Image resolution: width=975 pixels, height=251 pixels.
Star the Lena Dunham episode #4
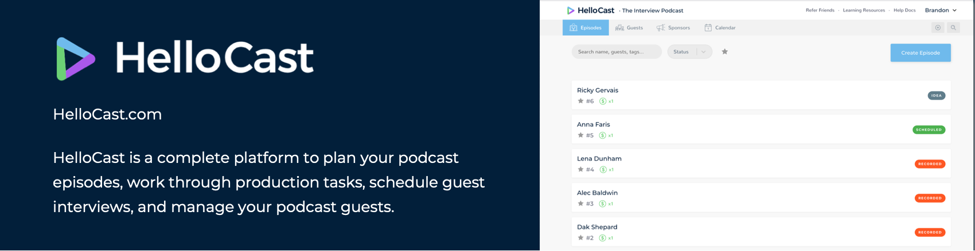(580, 170)
